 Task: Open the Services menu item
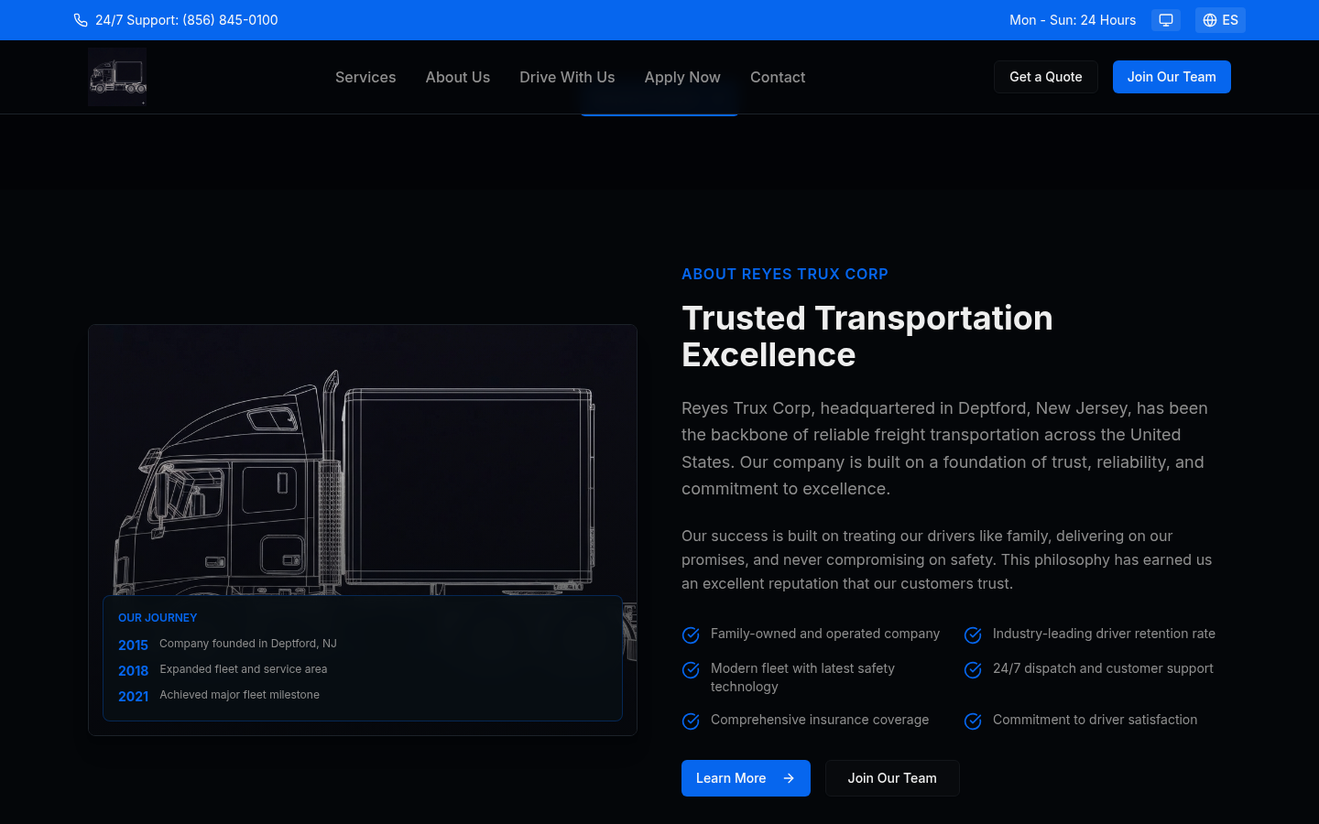coord(365,77)
